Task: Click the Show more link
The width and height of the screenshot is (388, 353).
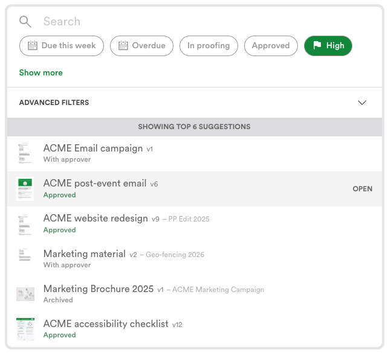Action: (x=41, y=72)
